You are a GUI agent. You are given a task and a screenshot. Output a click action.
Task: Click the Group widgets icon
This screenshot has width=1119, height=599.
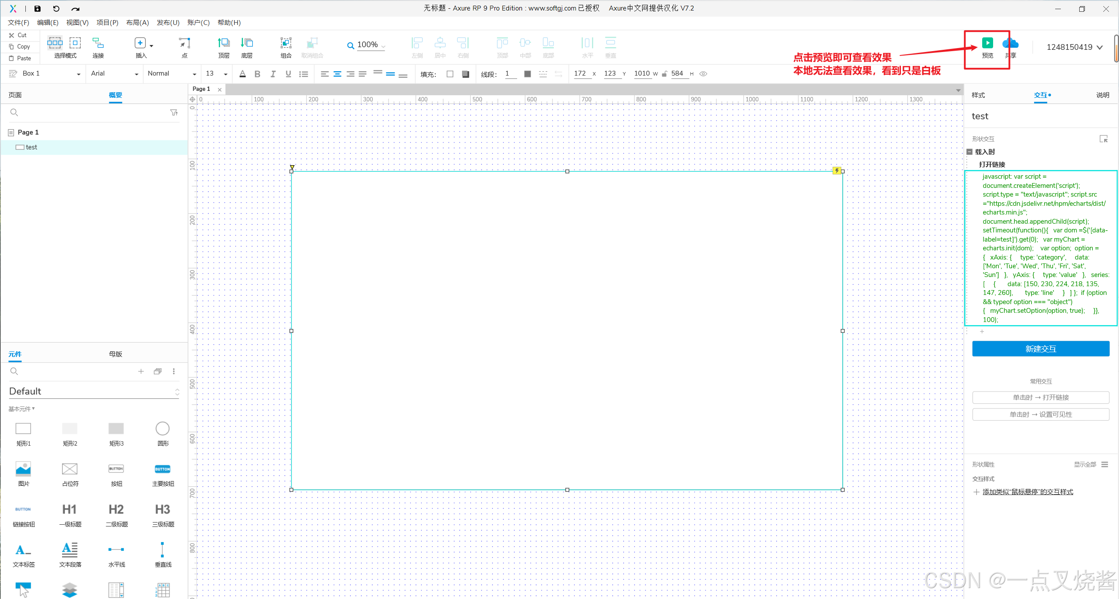pos(286,43)
